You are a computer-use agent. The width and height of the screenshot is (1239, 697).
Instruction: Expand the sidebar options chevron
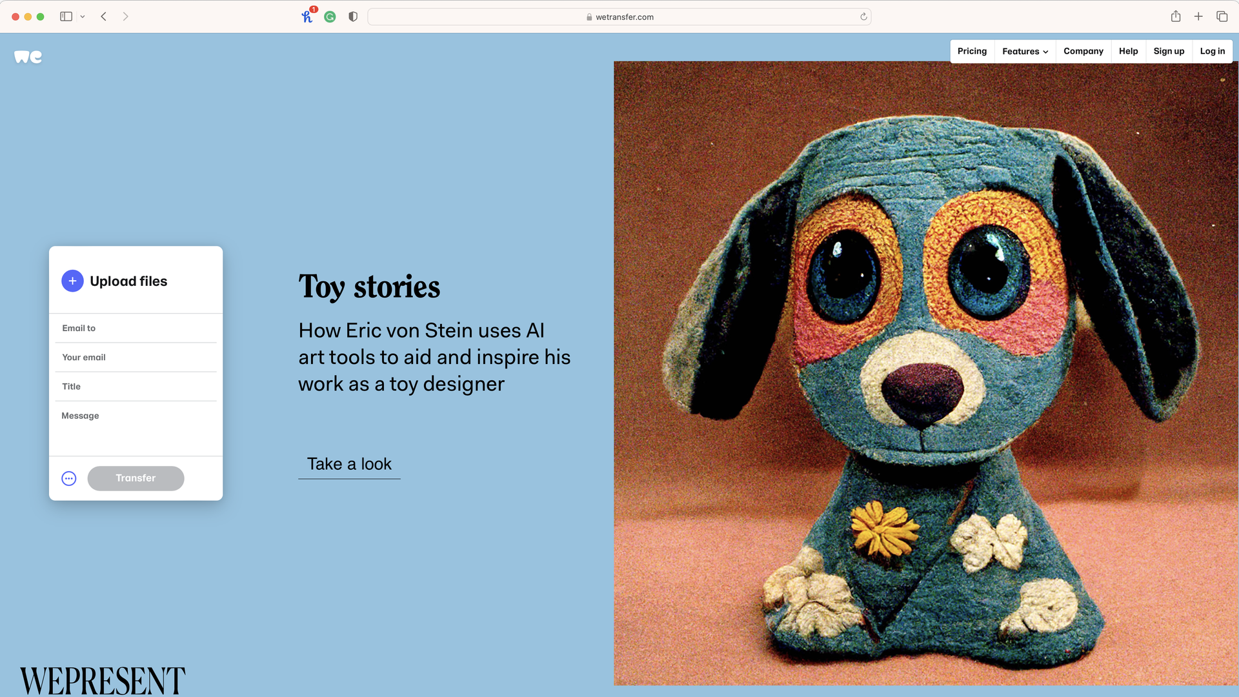tap(82, 16)
